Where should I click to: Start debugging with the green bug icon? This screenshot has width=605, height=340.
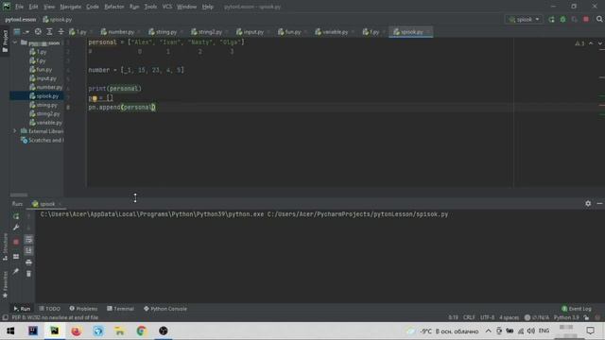click(563, 19)
